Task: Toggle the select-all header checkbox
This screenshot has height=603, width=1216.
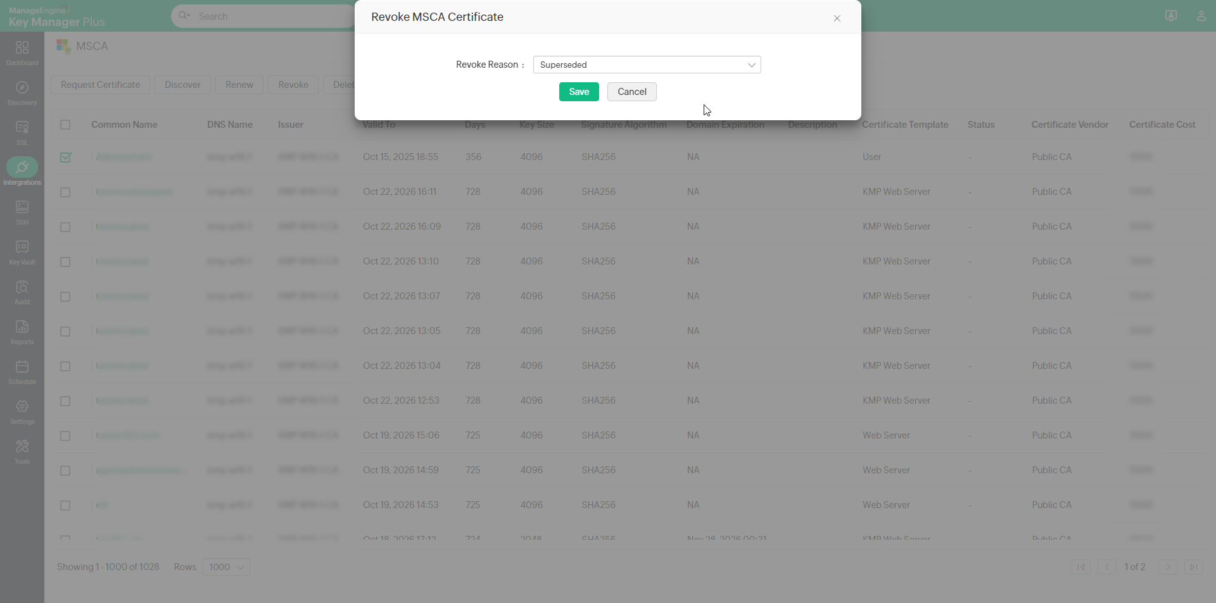Action: pos(65,125)
